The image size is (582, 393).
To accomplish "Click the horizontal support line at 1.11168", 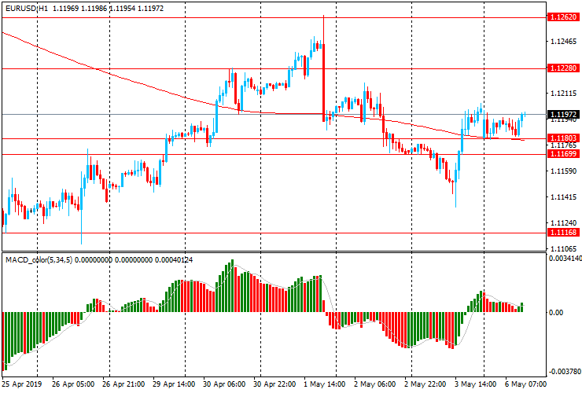I will (274, 233).
